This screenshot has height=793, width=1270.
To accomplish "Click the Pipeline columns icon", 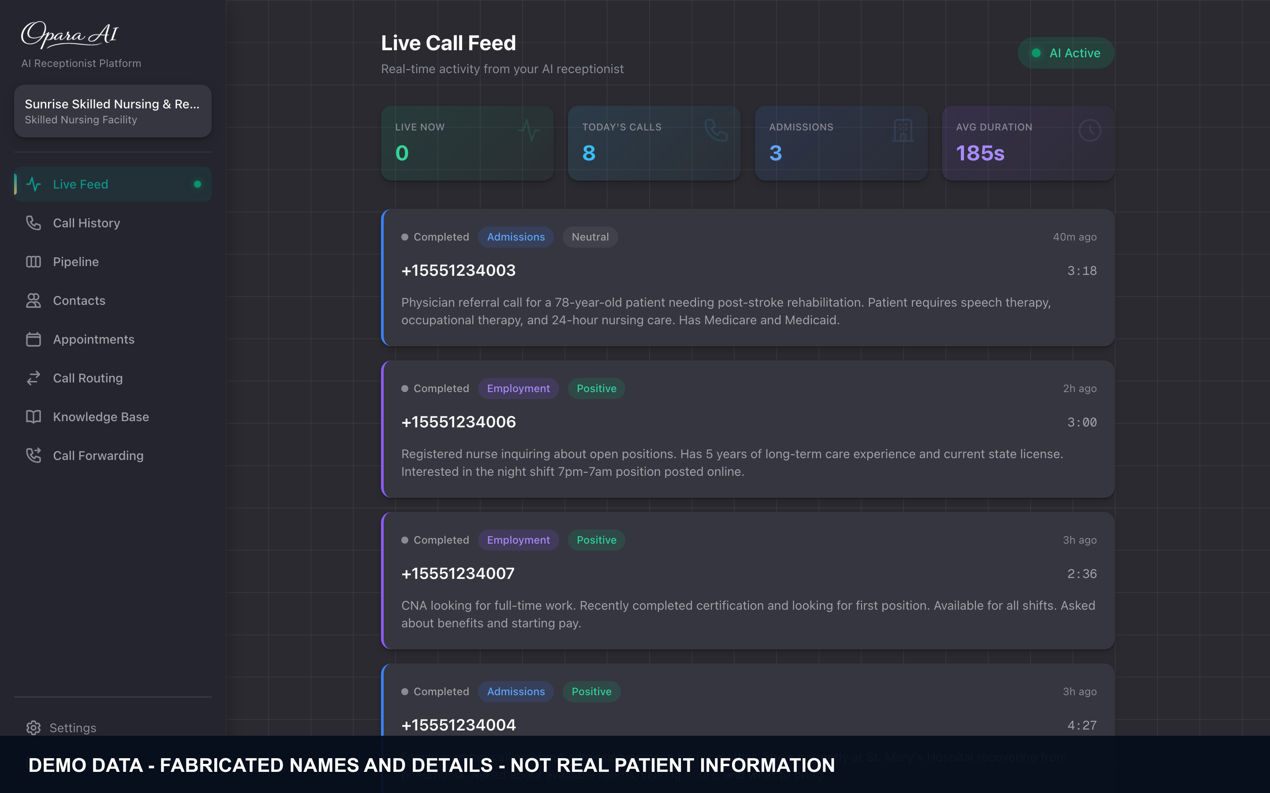I will coord(34,262).
